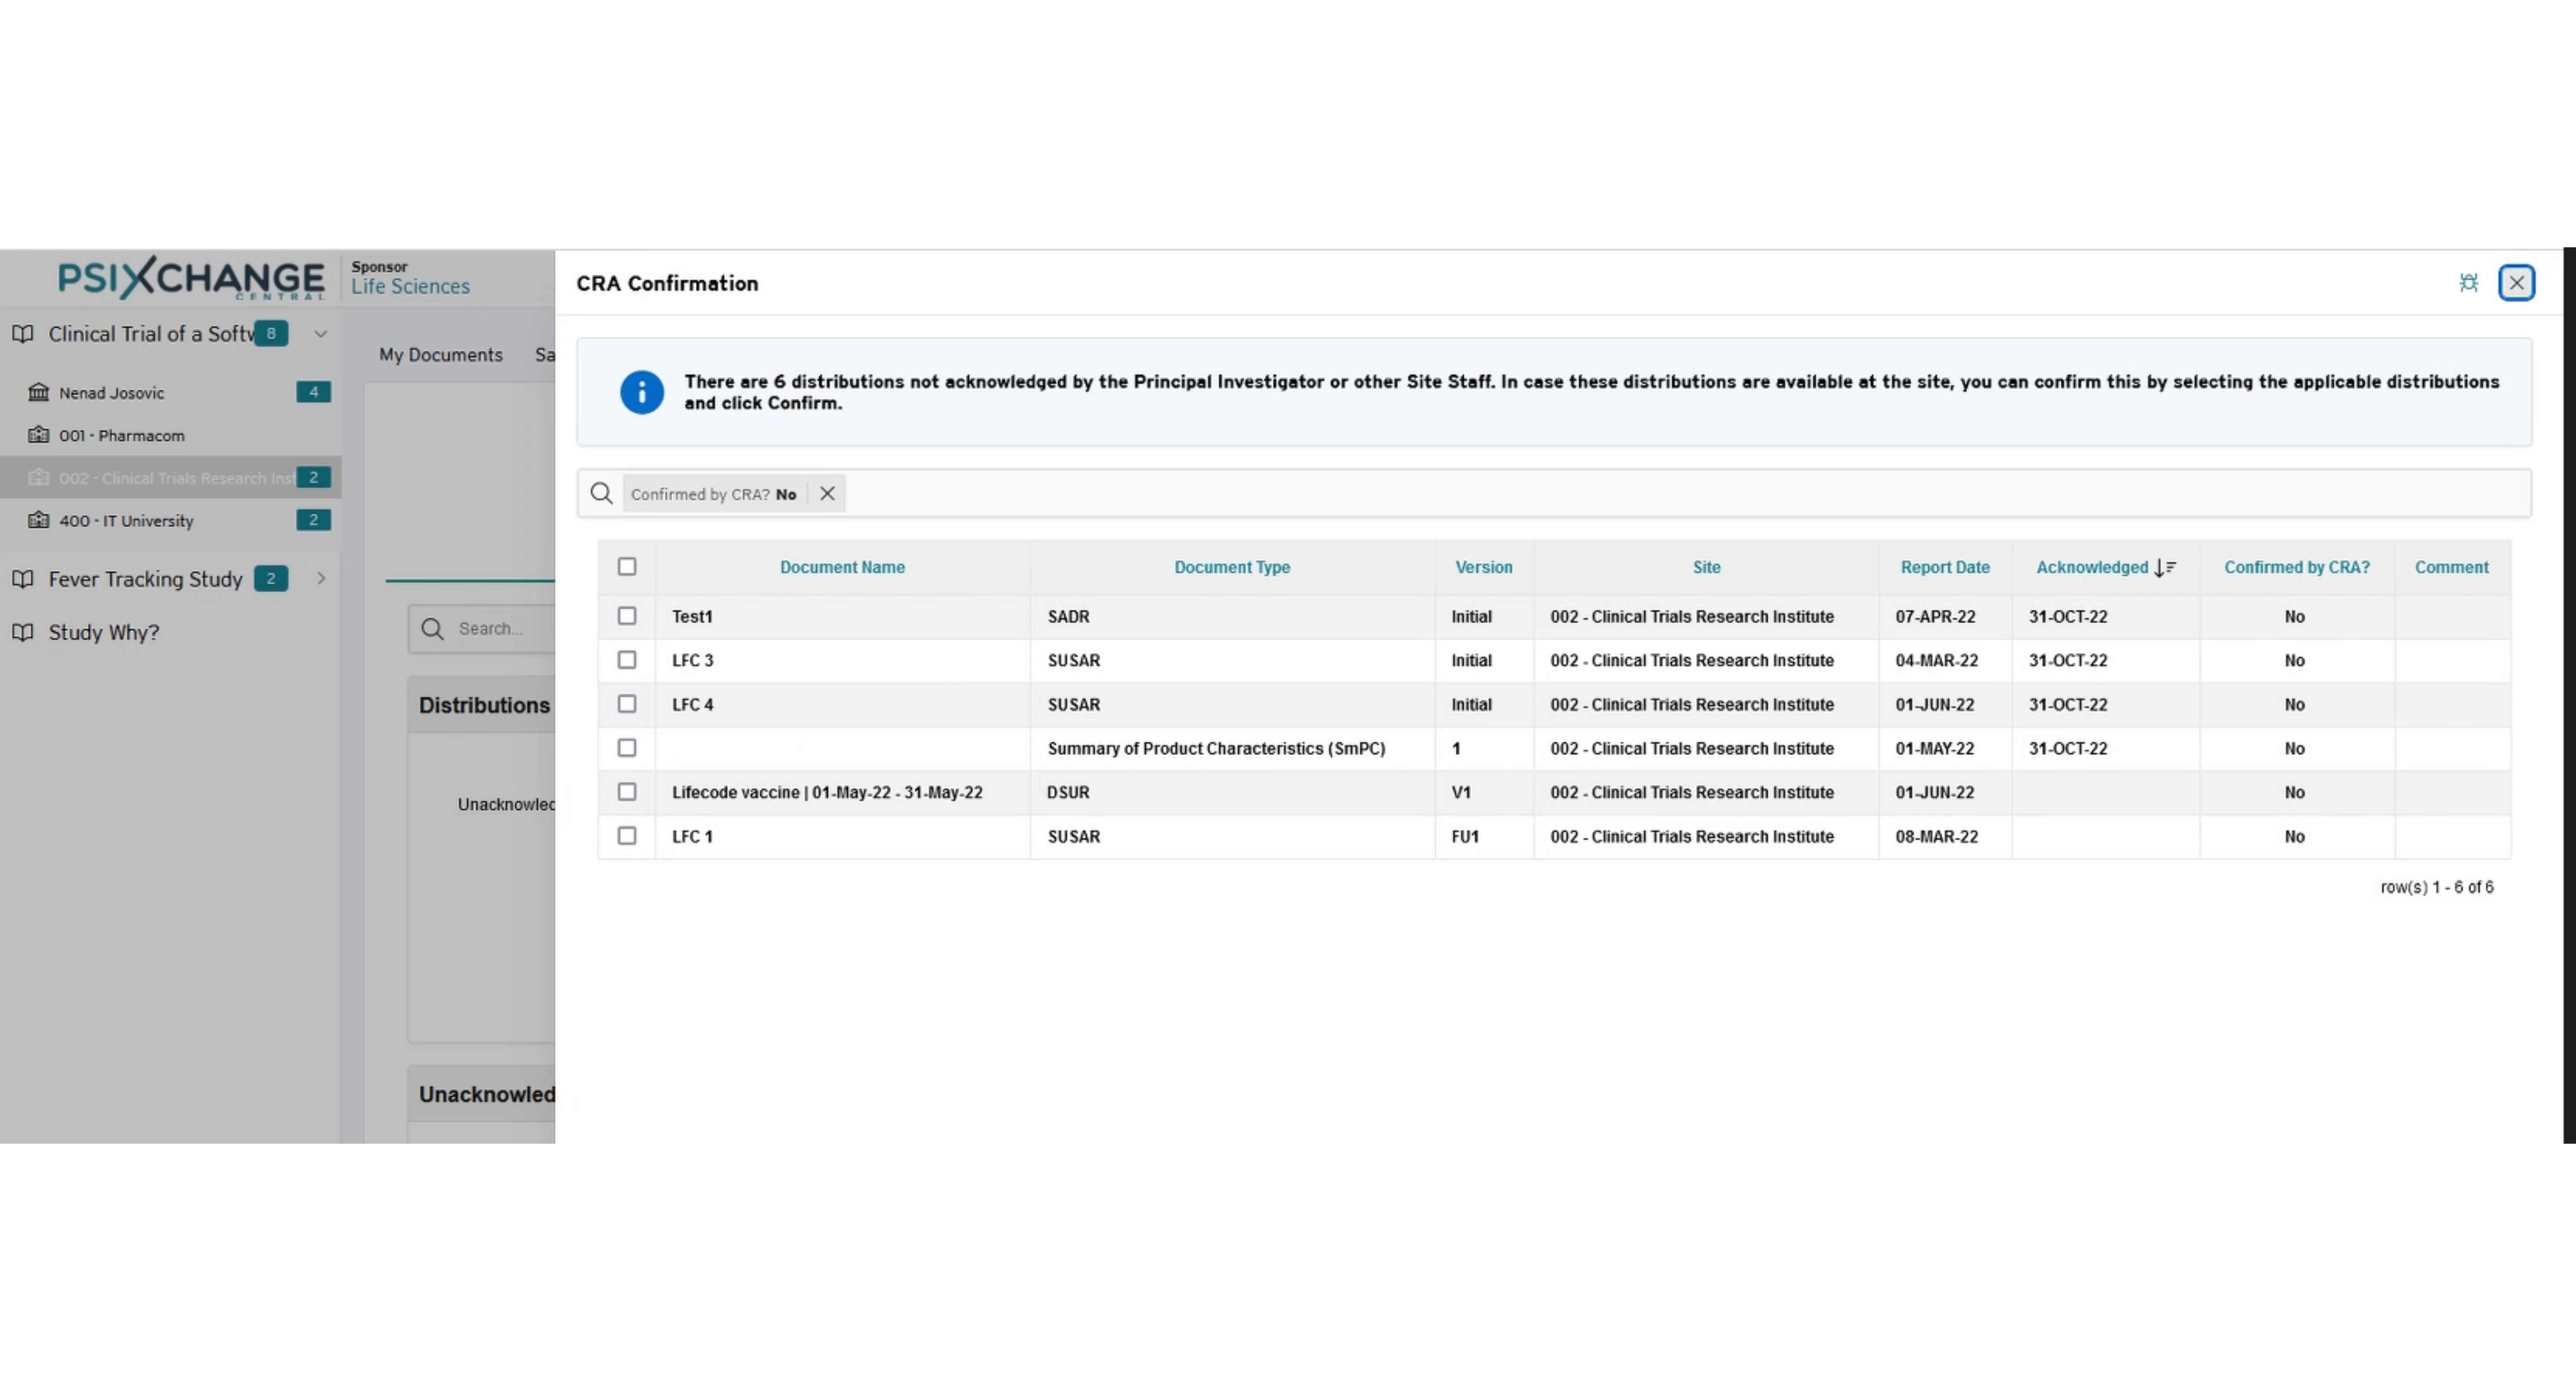Expand the Fever Tracking Study chevron
The image size is (2576, 1391).
tap(321, 579)
